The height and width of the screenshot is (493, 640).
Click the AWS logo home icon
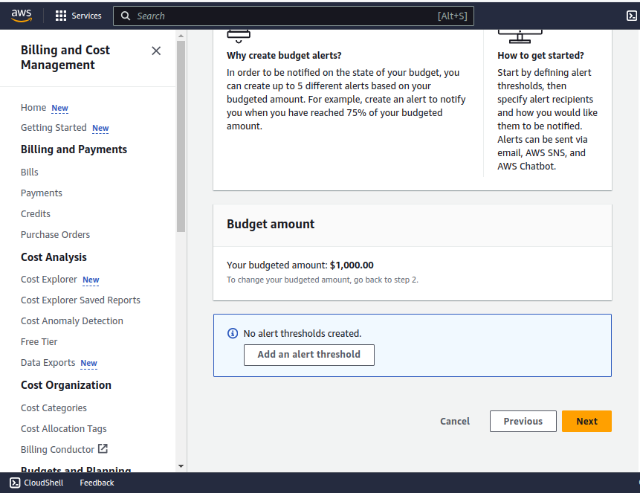point(22,15)
